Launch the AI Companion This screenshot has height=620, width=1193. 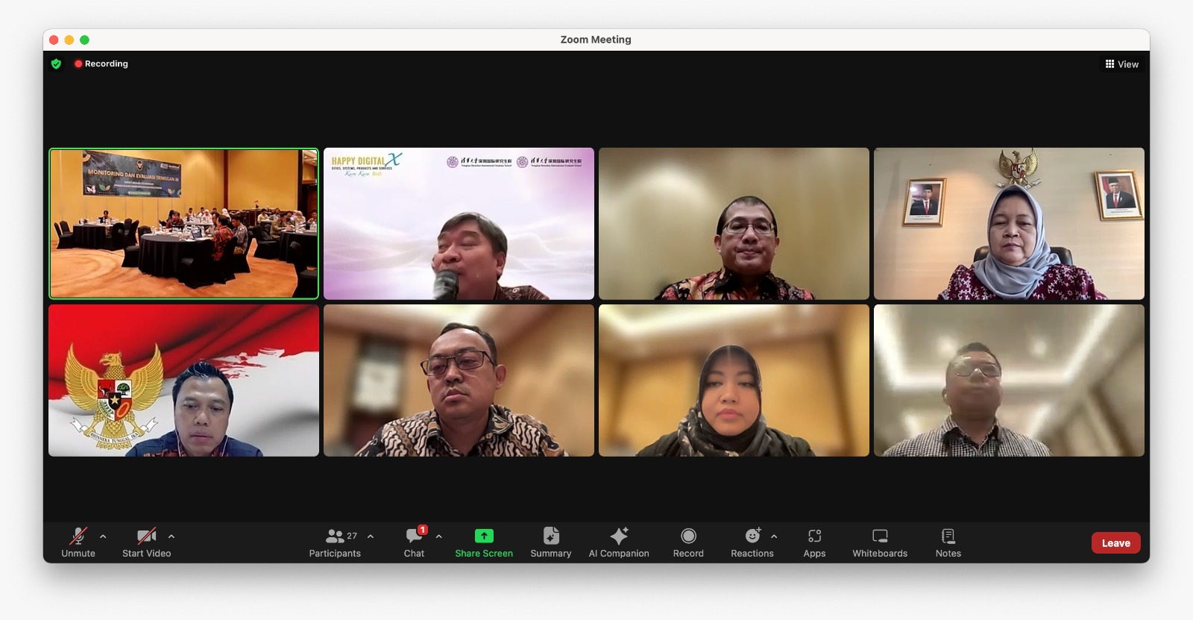click(x=618, y=542)
